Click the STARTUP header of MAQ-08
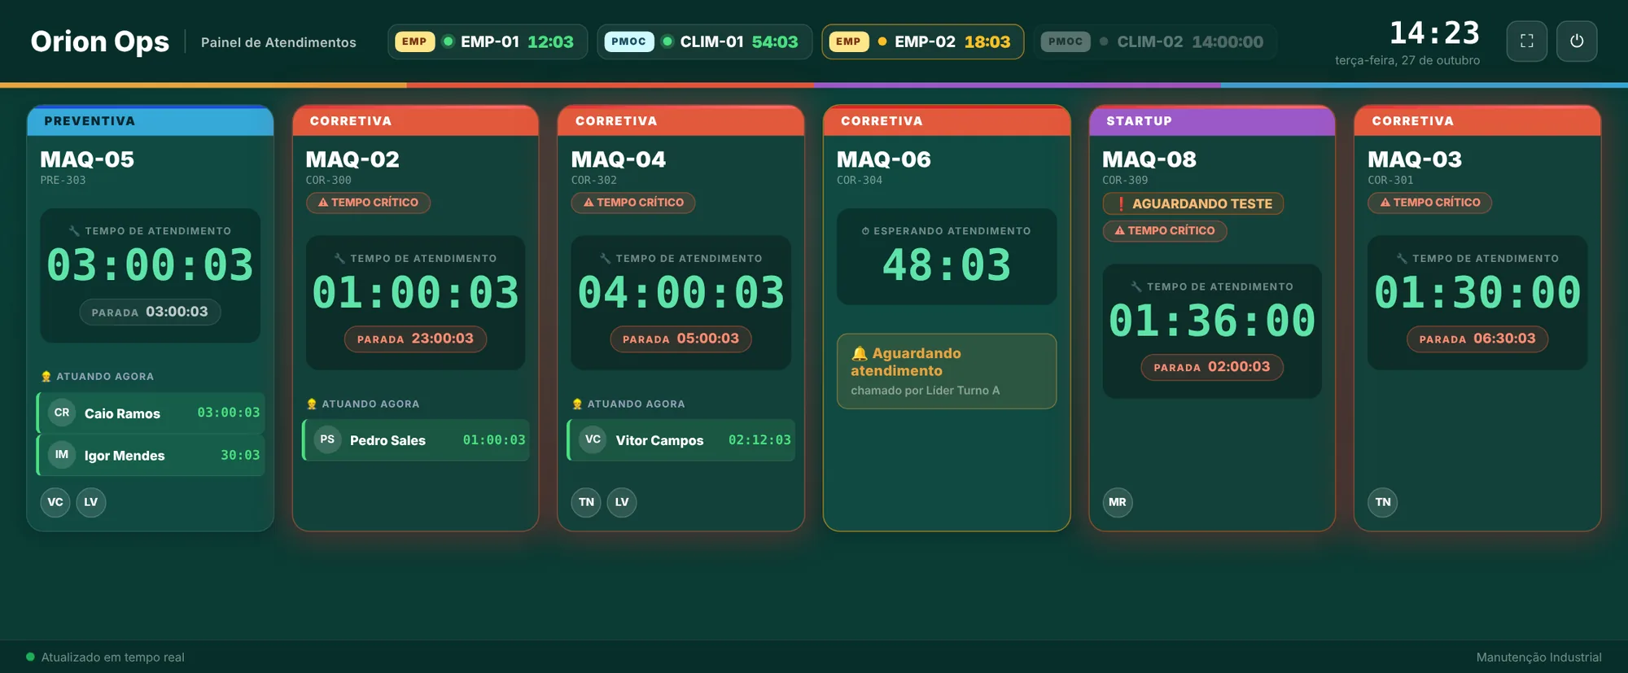The height and width of the screenshot is (673, 1628). (x=1212, y=120)
